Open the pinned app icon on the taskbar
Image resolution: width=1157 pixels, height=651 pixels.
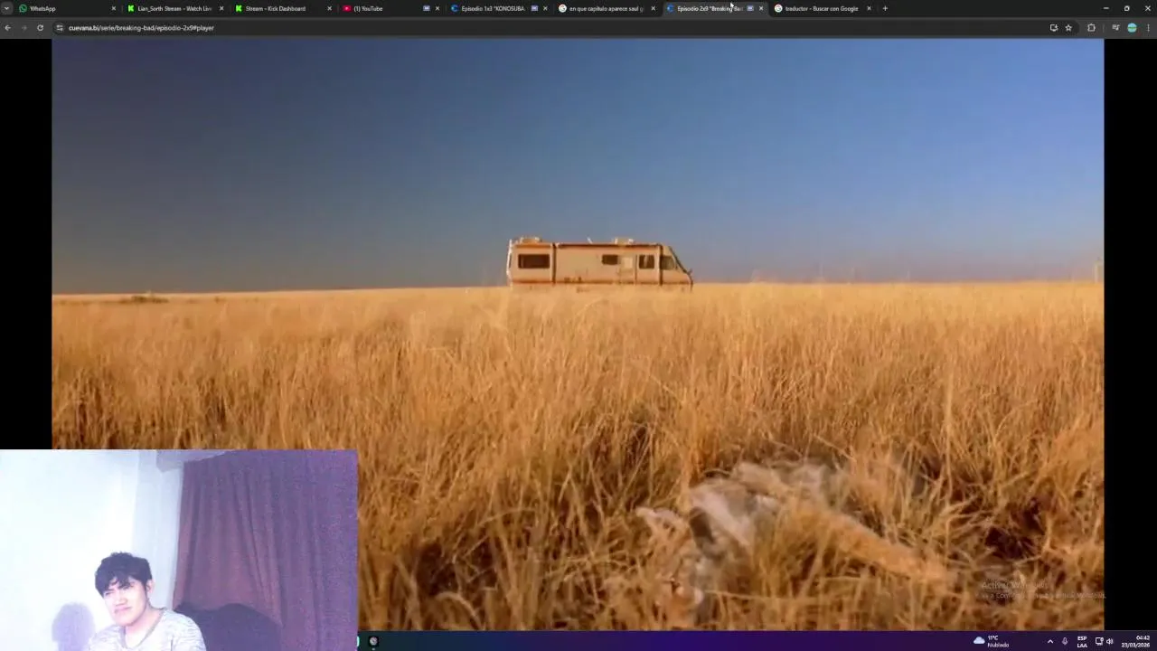coord(373,641)
